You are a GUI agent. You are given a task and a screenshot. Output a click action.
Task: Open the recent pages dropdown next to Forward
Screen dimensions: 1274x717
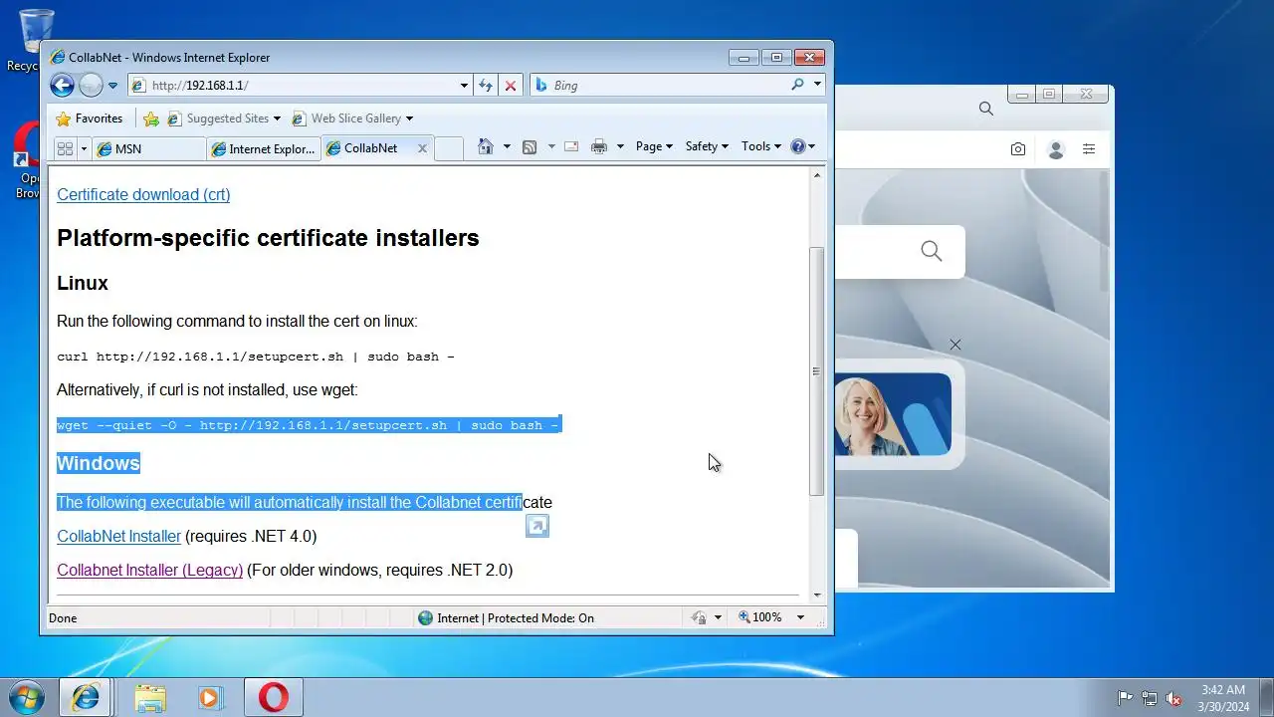point(112,86)
